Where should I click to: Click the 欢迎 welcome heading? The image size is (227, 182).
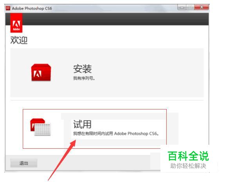(19, 40)
